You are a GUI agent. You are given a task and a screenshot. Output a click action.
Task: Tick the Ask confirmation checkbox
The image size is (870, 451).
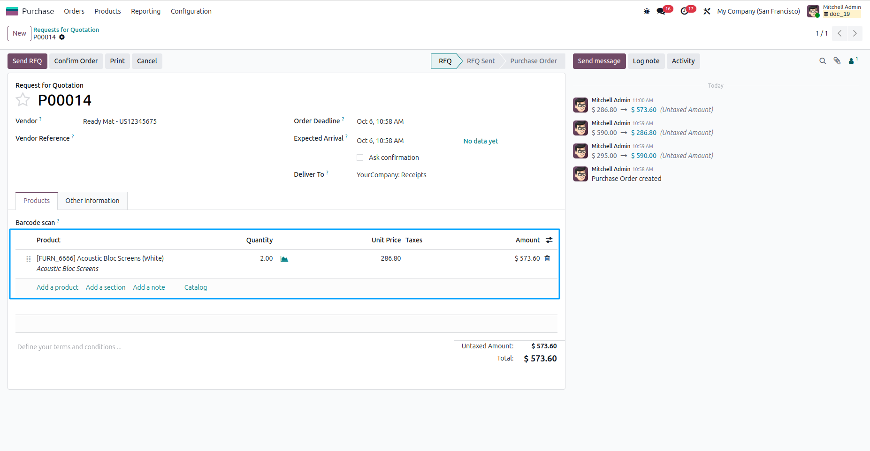pos(360,158)
